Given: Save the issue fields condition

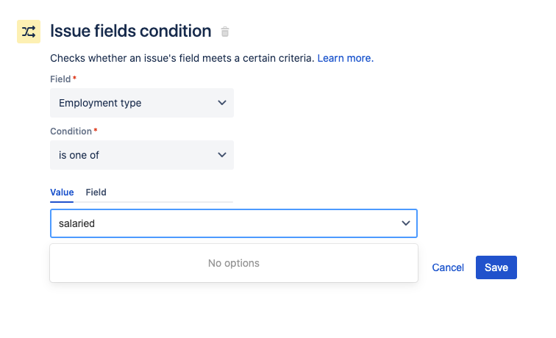Looking at the screenshot, I should [x=496, y=267].
